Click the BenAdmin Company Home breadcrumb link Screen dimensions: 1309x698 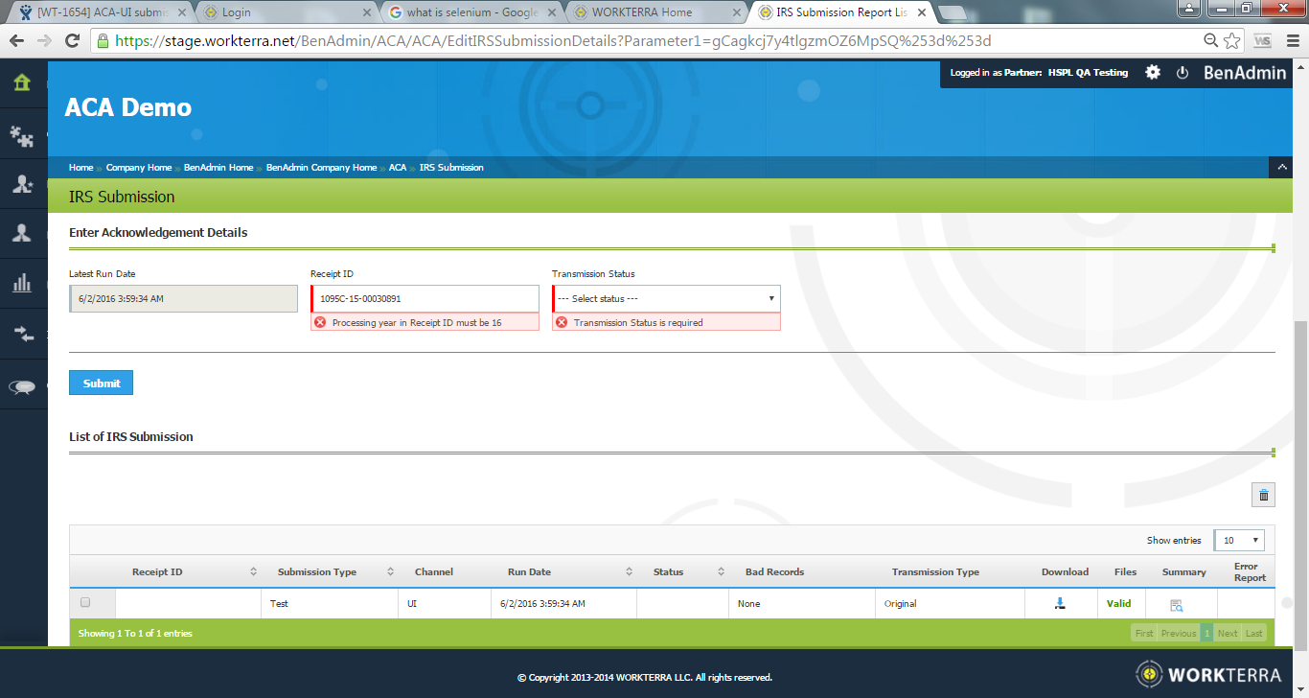321,168
